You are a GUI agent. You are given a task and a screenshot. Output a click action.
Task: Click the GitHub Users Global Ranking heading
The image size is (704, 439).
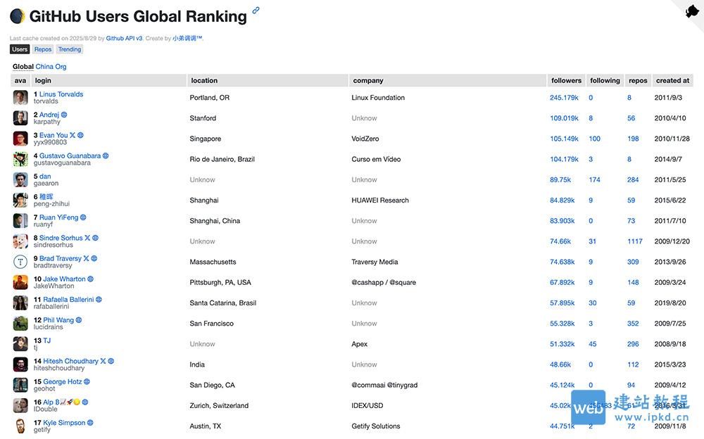138,16
